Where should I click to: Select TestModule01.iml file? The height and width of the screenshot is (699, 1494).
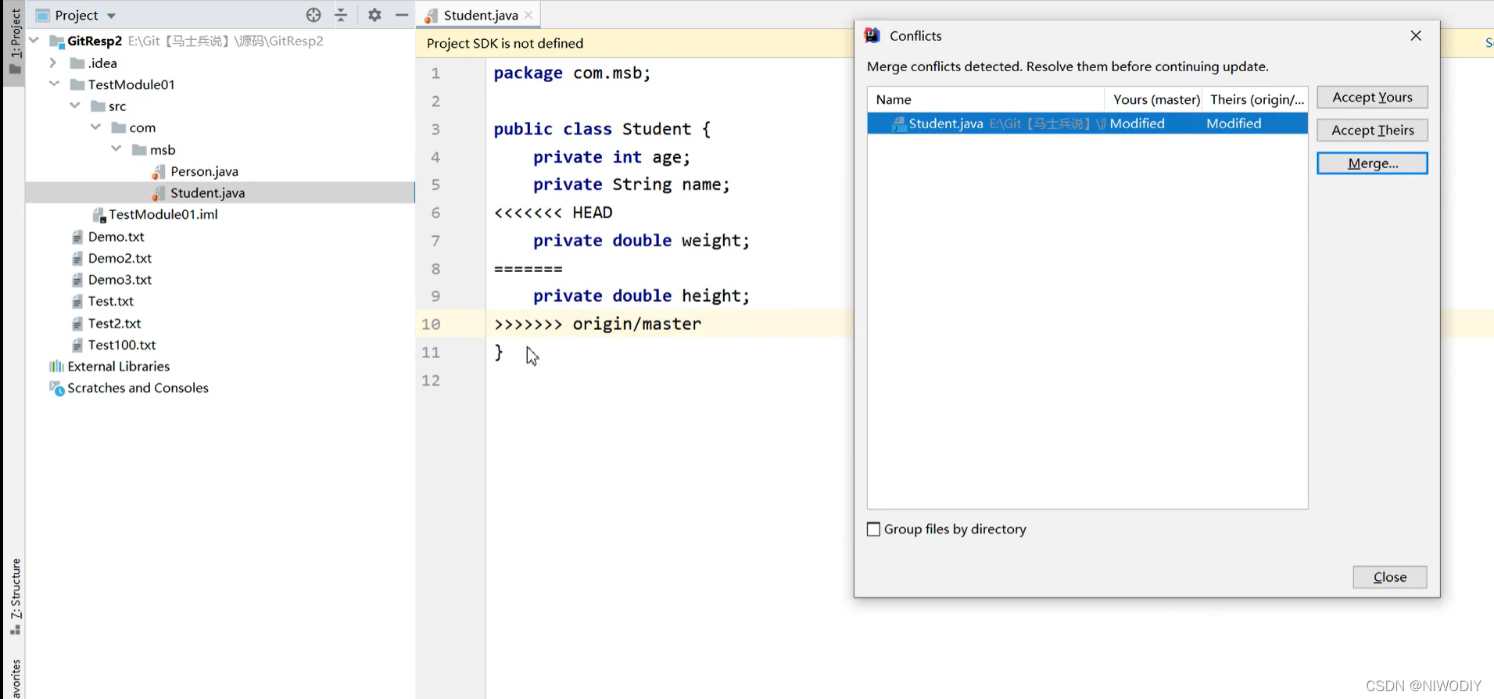tap(163, 214)
